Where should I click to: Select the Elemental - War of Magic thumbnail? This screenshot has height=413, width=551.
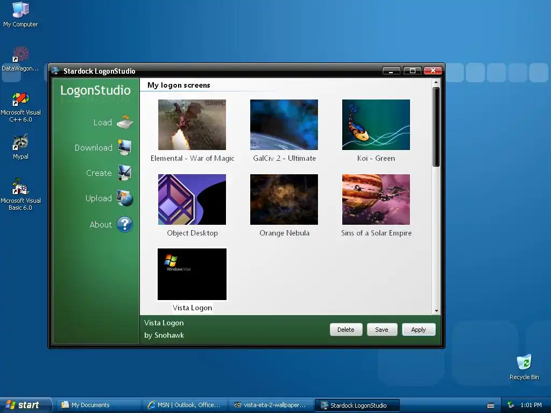click(x=192, y=125)
